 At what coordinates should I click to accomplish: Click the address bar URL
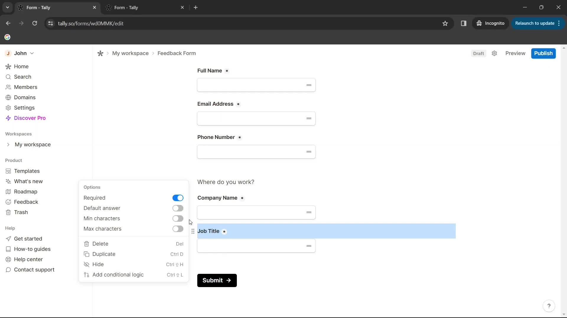click(91, 23)
